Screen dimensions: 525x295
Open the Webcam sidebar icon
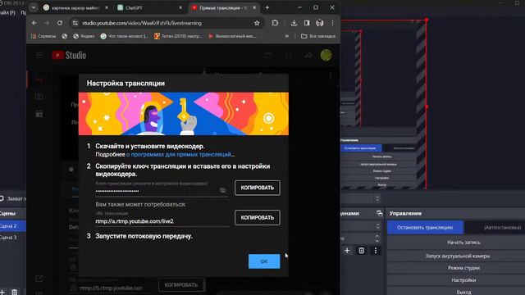click(x=39, y=97)
